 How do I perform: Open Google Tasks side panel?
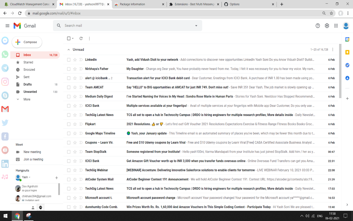point(347,65)
